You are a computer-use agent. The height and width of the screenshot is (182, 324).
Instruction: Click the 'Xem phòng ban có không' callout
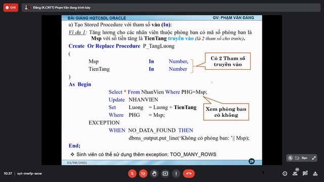[x=226, y=112]
